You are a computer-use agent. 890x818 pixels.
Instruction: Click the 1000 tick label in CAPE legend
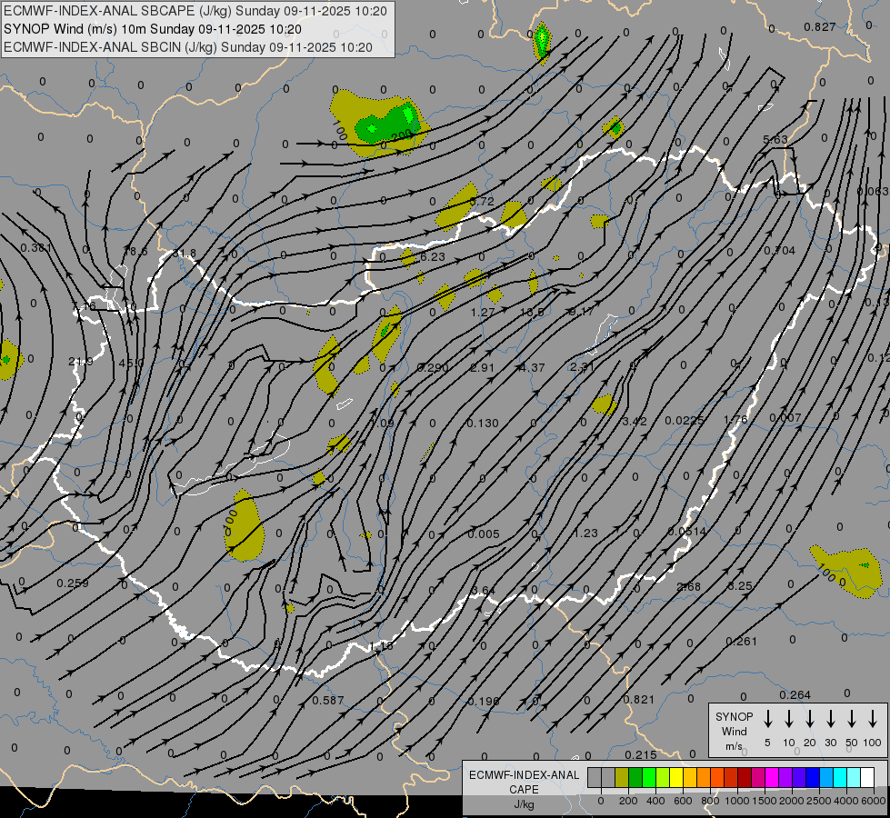tap(736, 801)
